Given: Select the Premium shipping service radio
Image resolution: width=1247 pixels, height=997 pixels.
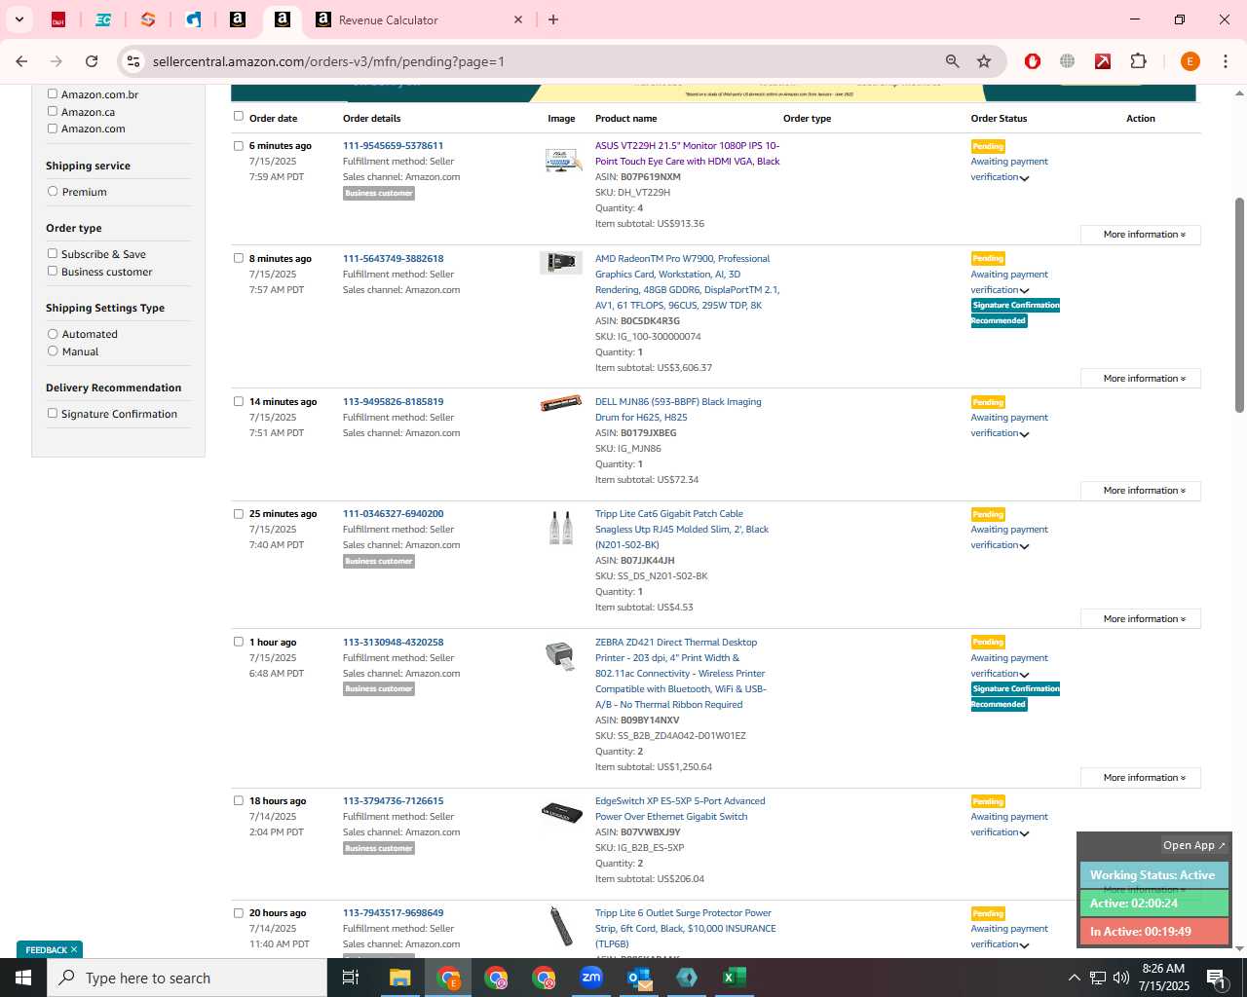Looking at the screenshot, I should 53,191.
